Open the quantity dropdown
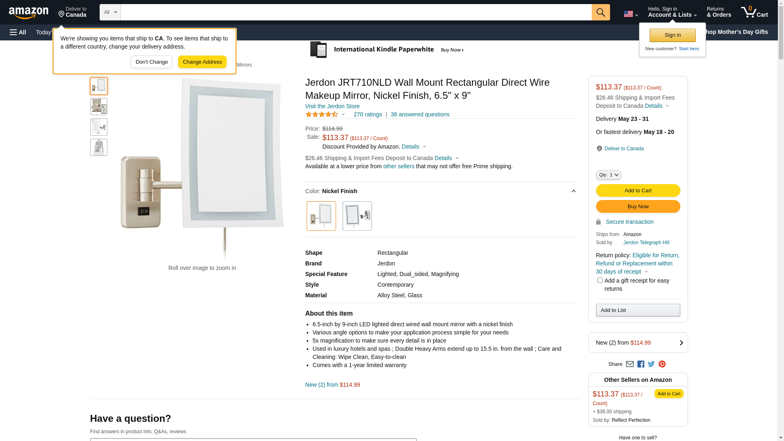Image resolution: width=784 pixels, height=441 pixels. (x=608, y=175)
